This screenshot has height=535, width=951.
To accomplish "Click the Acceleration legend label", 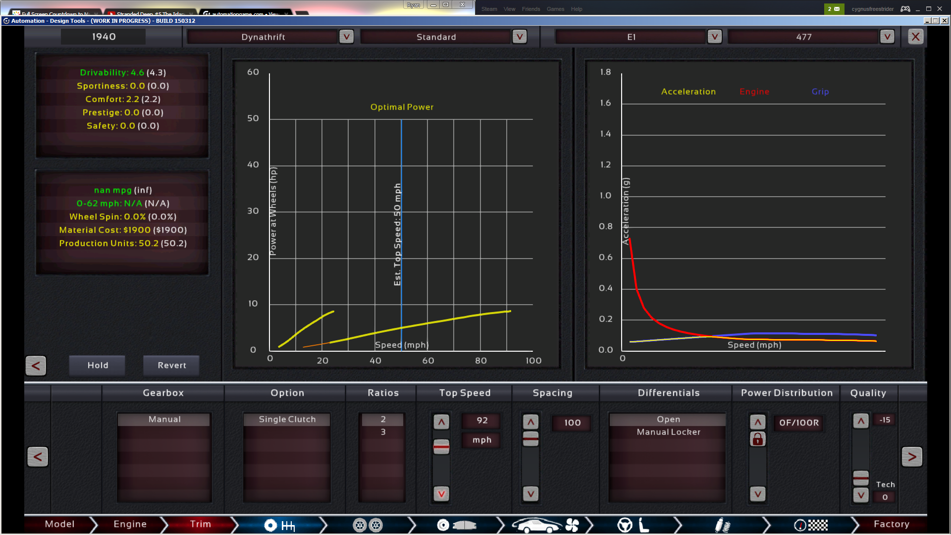I will 688,92.
